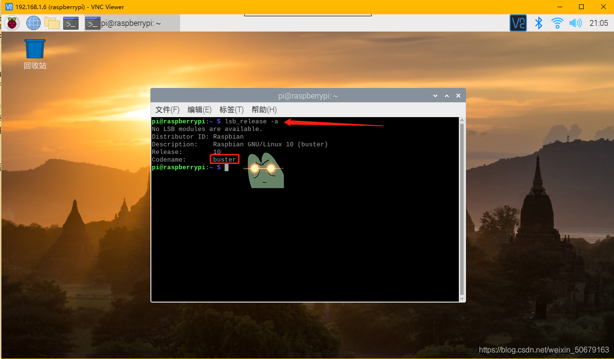
Task: Iconify the terminal window via down chevron
Action: (x=435, y=96)
